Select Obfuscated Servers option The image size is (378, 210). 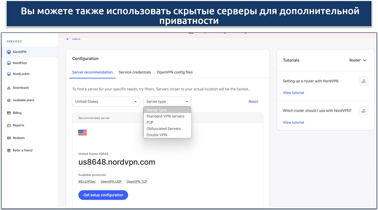[x=167, y=128]
